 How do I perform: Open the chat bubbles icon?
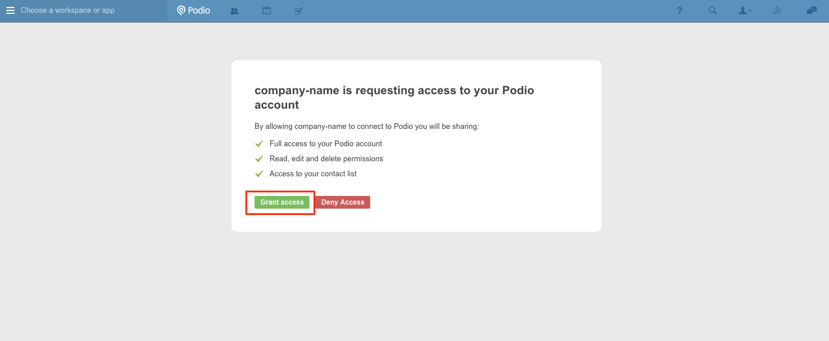[x=812, y=10]
